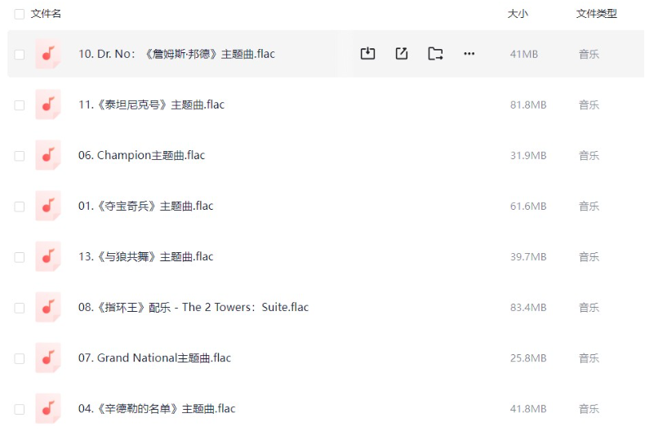Click the share icon on the Dr. No row
Image resolution: width=645 pixels, height=431 pixels.
pyautogui.click(x=402, y=53)
